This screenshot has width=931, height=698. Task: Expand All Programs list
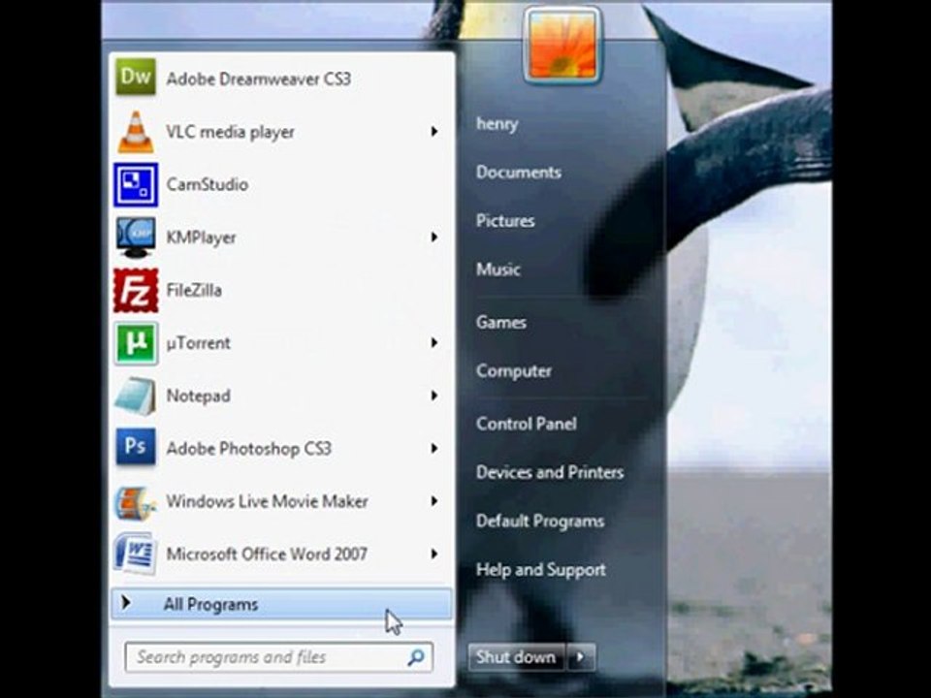[x=281, y=604]
